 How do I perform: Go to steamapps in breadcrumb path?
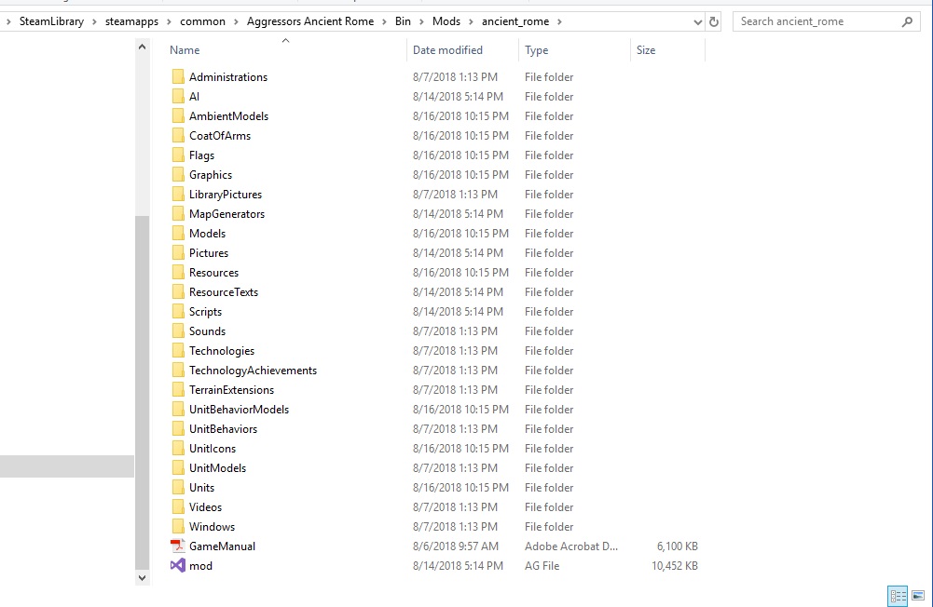(x=131, y=21)
